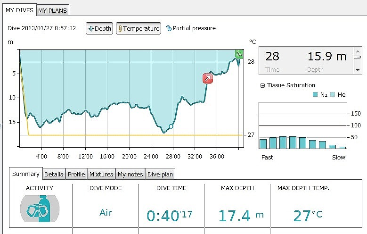Enable the Partial pressure overlay
Screen dimensions: 367x234
pyautogui.click(x=191, y=28)
